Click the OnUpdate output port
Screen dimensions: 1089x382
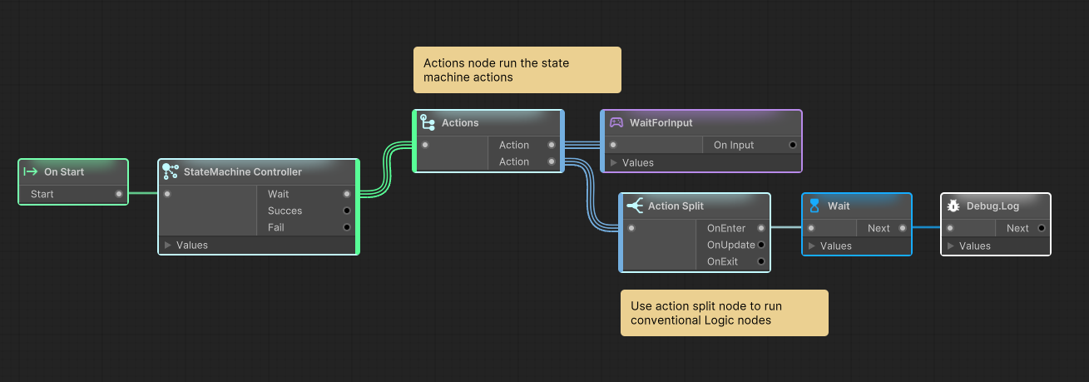tap(761, 245)
